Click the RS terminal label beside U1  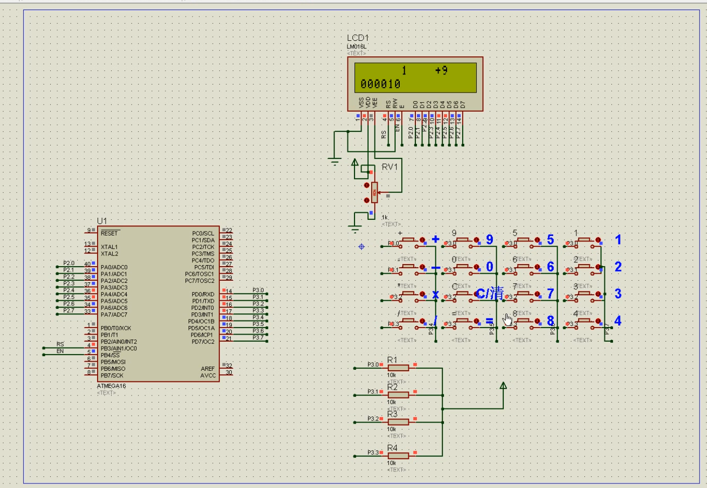60,344
